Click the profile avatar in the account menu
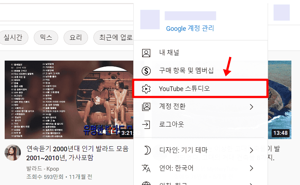300x185 pixels. 150,19
